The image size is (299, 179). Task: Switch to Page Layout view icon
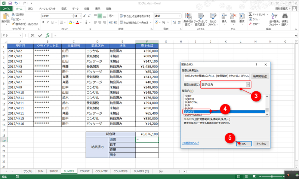(x=247, y=176)
